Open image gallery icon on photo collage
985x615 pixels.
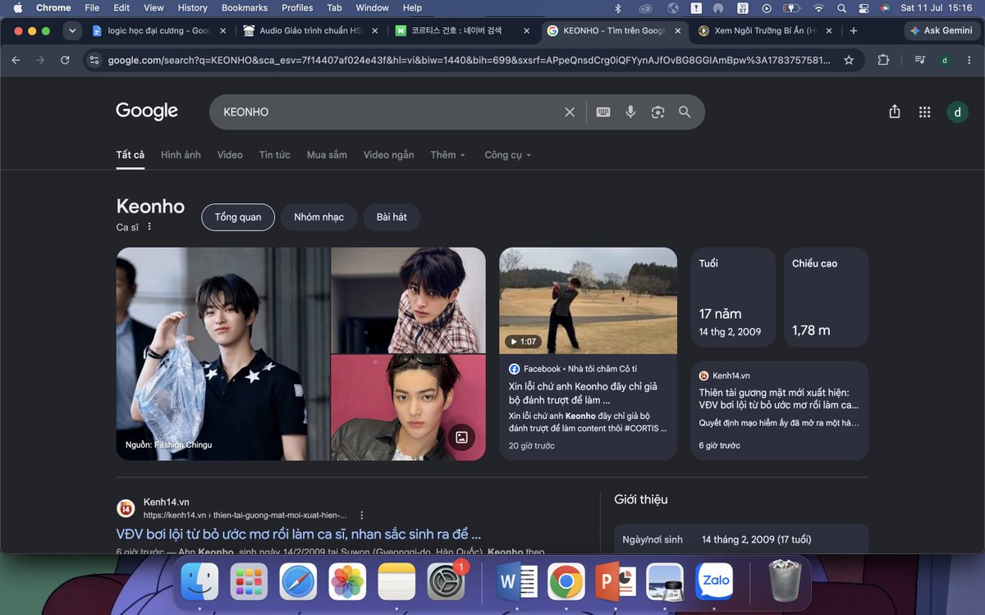click(461, 437)
